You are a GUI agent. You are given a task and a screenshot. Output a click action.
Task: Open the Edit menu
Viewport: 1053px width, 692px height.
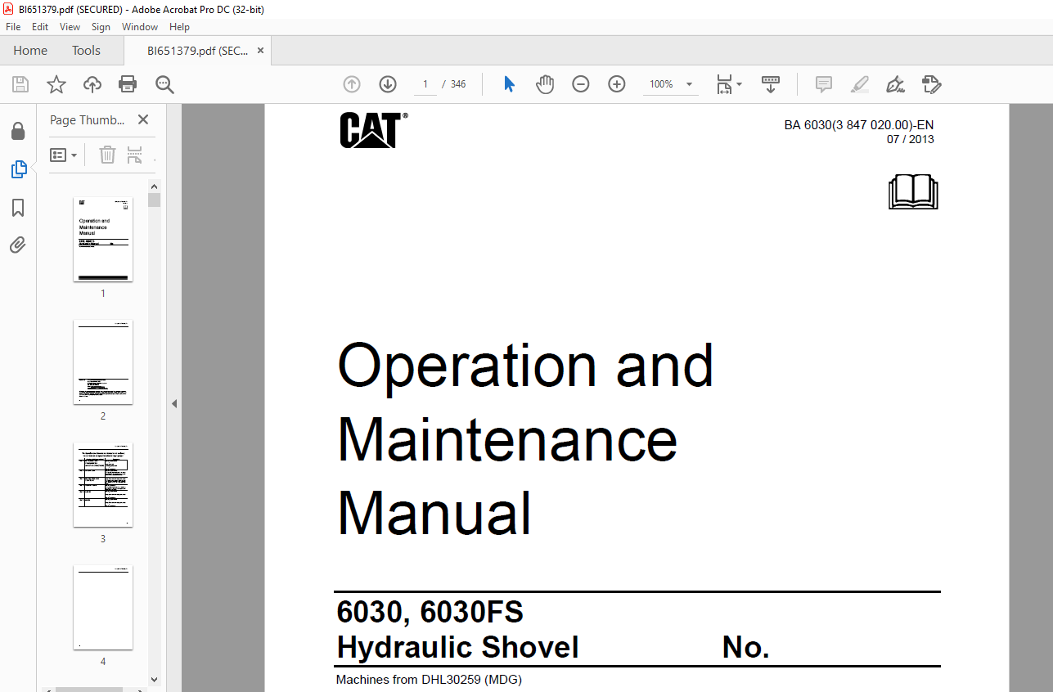[40, 27]
